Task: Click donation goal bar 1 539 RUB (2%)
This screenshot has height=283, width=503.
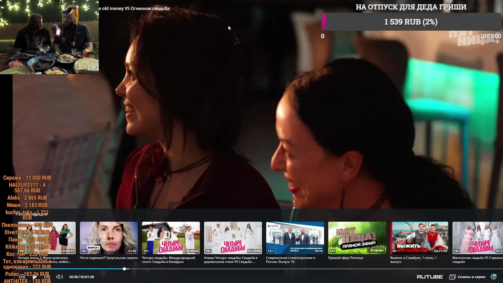Action: 411,22
